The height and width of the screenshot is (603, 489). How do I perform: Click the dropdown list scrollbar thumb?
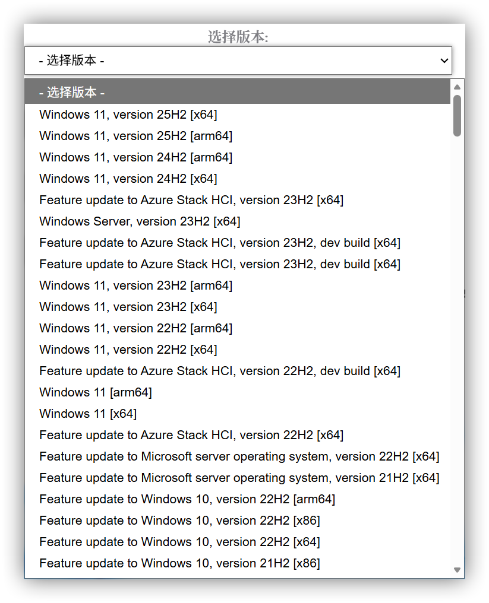(x=457, y=116)
